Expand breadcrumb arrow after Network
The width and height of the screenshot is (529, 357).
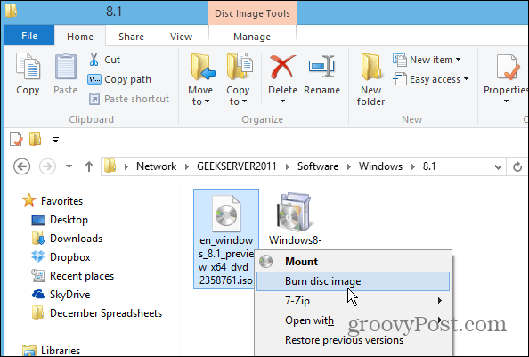coord(186,166)
